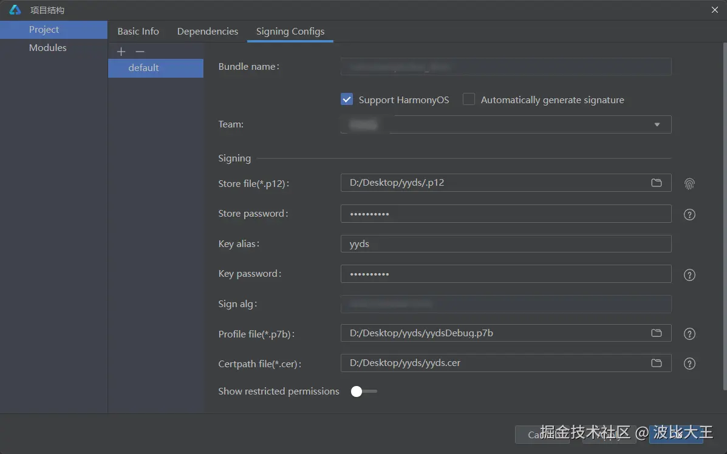Image resolution: width=727 pixels, height=454 pixels.
Task: Click the plus icon to add signing config
Action: pos(121,52)
